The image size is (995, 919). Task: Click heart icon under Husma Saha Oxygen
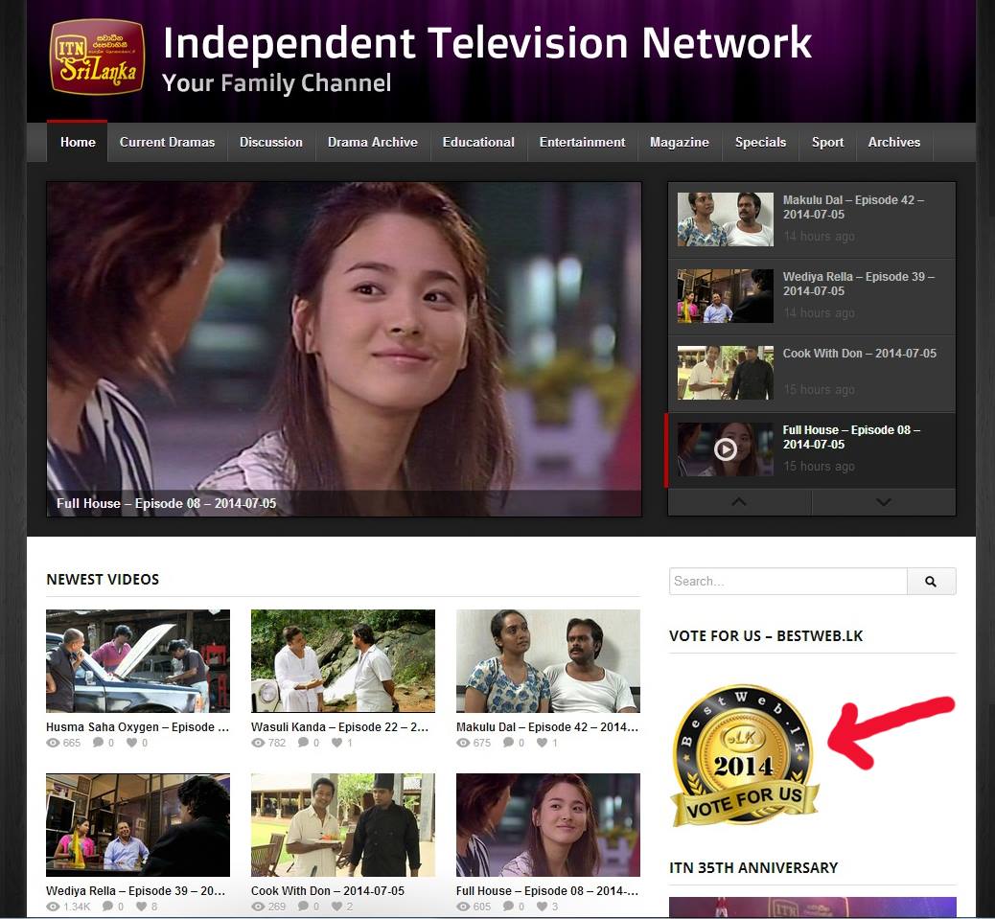click(x=131, y=743)
